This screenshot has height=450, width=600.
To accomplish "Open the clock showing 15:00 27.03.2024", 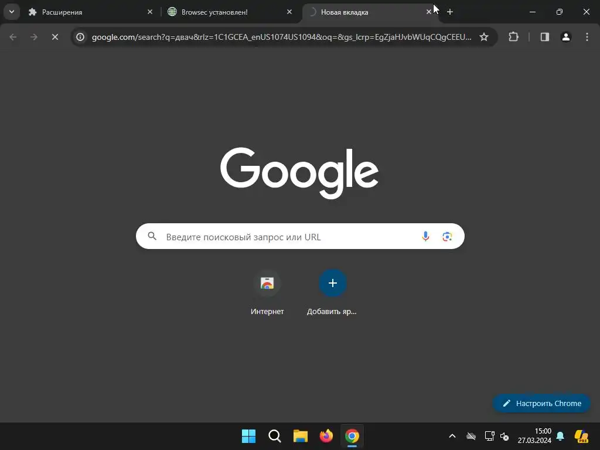I will 534,436.
